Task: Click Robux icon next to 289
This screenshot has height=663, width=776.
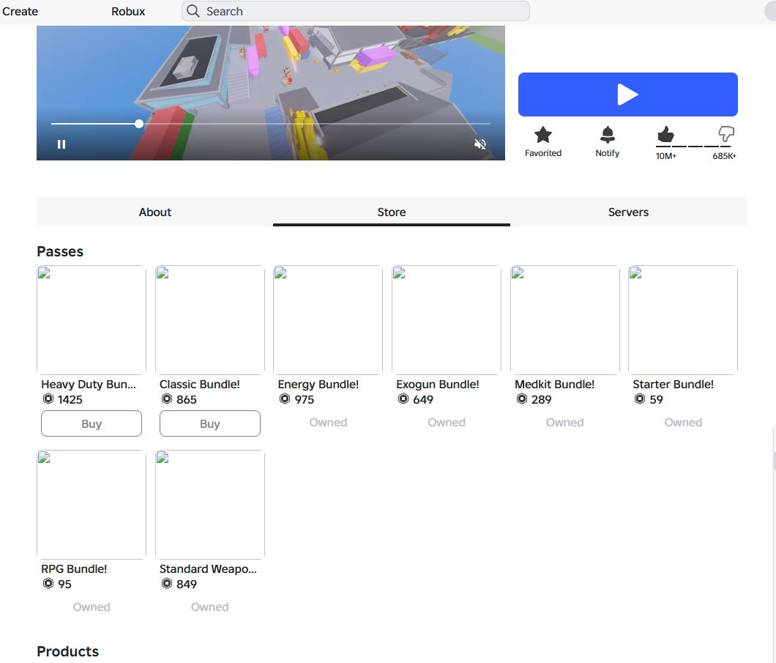Action: (x=522, y=399)
